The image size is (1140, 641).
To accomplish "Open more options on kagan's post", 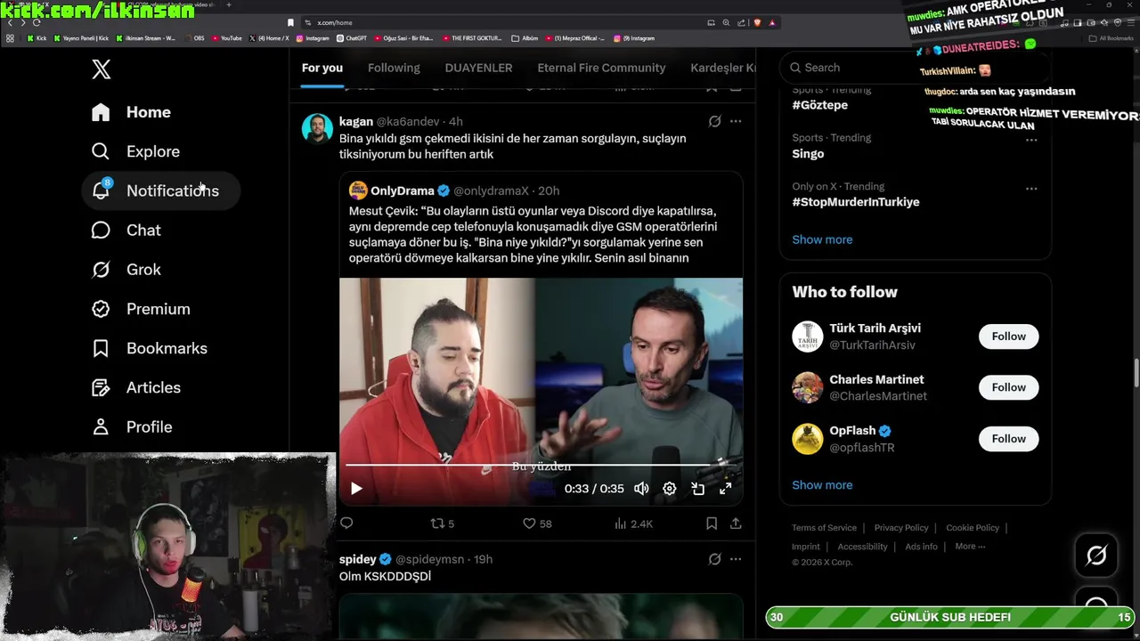I will tap(736, 121).
